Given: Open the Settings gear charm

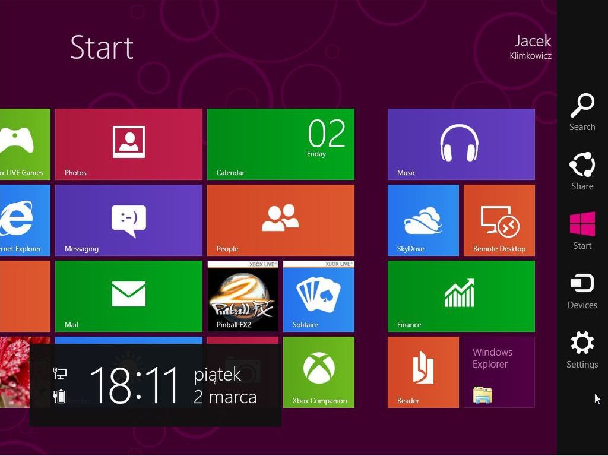Looking at the screenshot, I should pos(582,349).
